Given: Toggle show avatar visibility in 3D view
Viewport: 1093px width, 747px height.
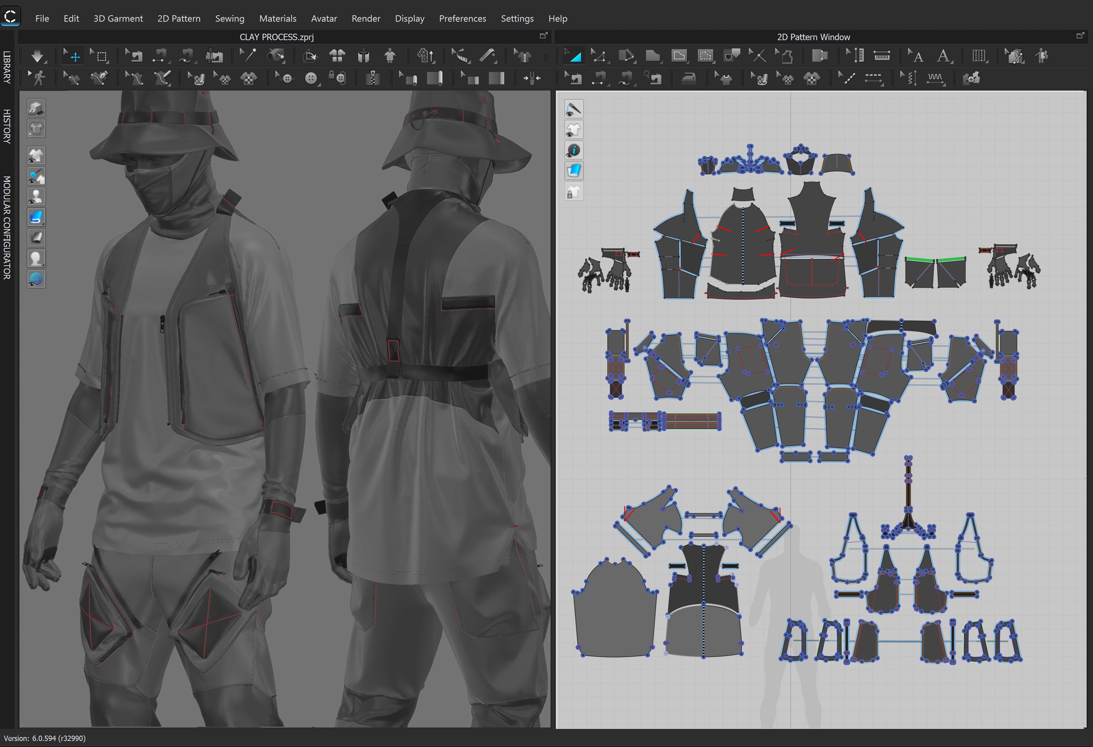Looking at the screenshot, I should coord(36,196).
